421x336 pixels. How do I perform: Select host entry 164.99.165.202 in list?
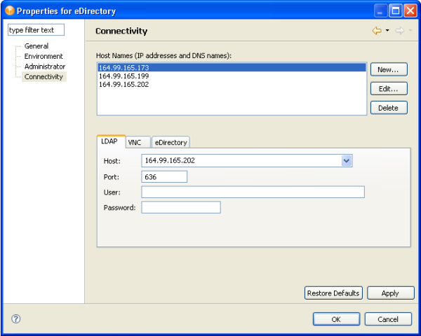coord(232,85)
